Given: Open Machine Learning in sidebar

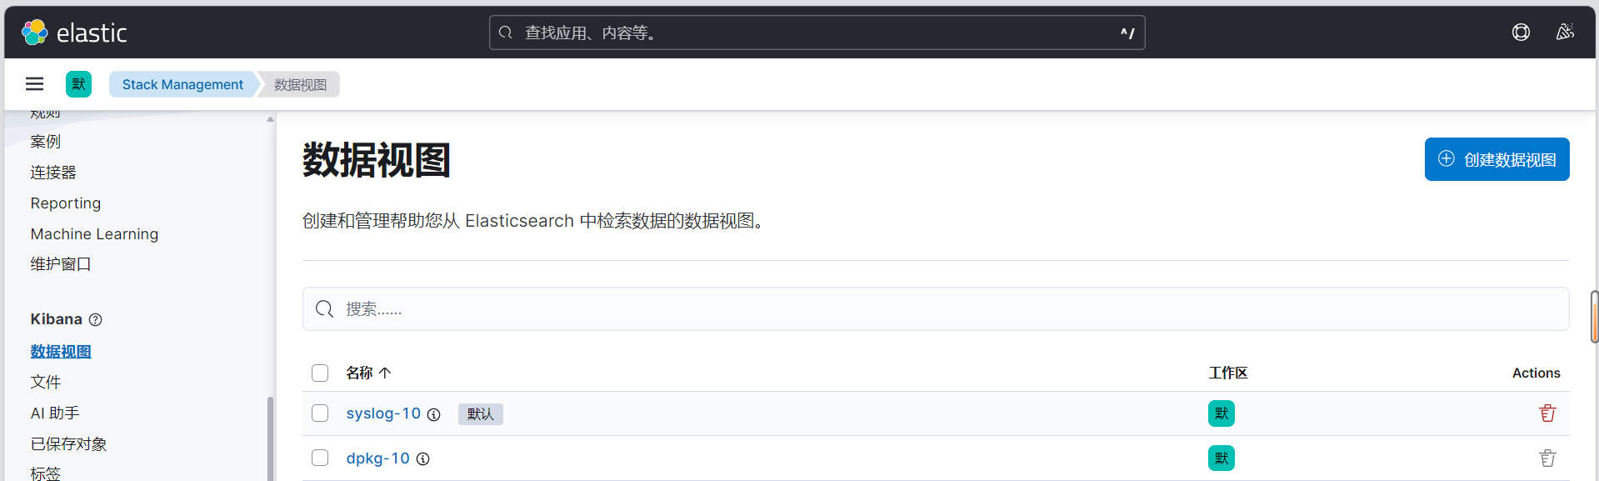Looking at the screenshot, I should (94, 234).
